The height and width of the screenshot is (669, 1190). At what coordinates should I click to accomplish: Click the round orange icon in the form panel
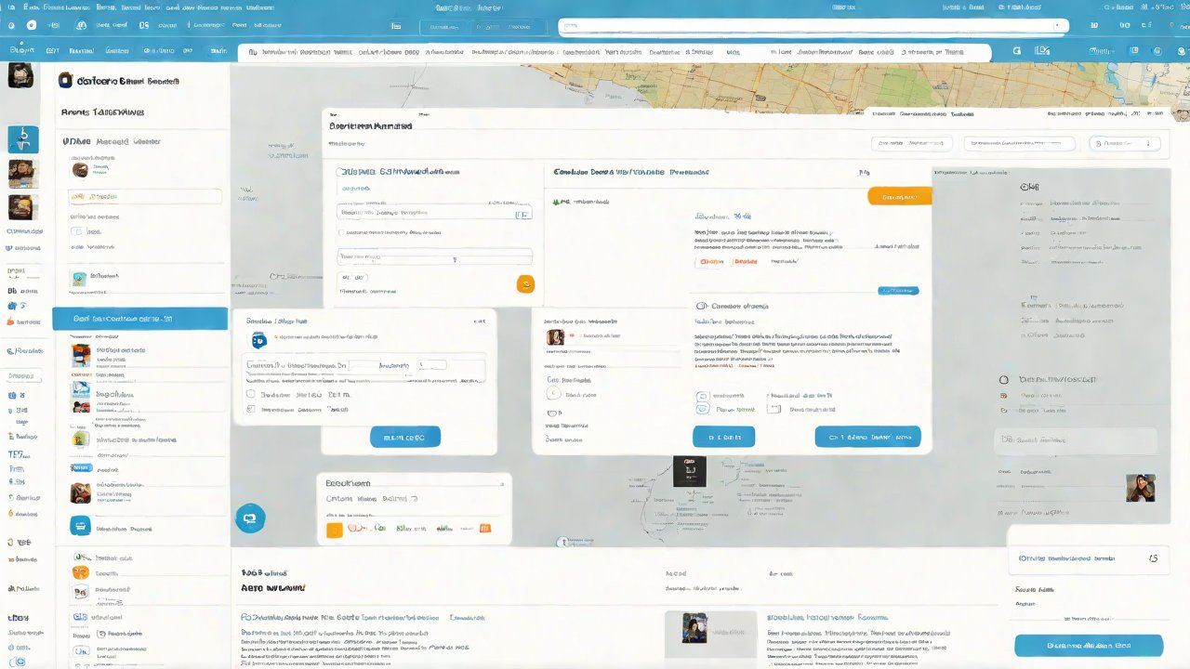click(x=525, y=284)
